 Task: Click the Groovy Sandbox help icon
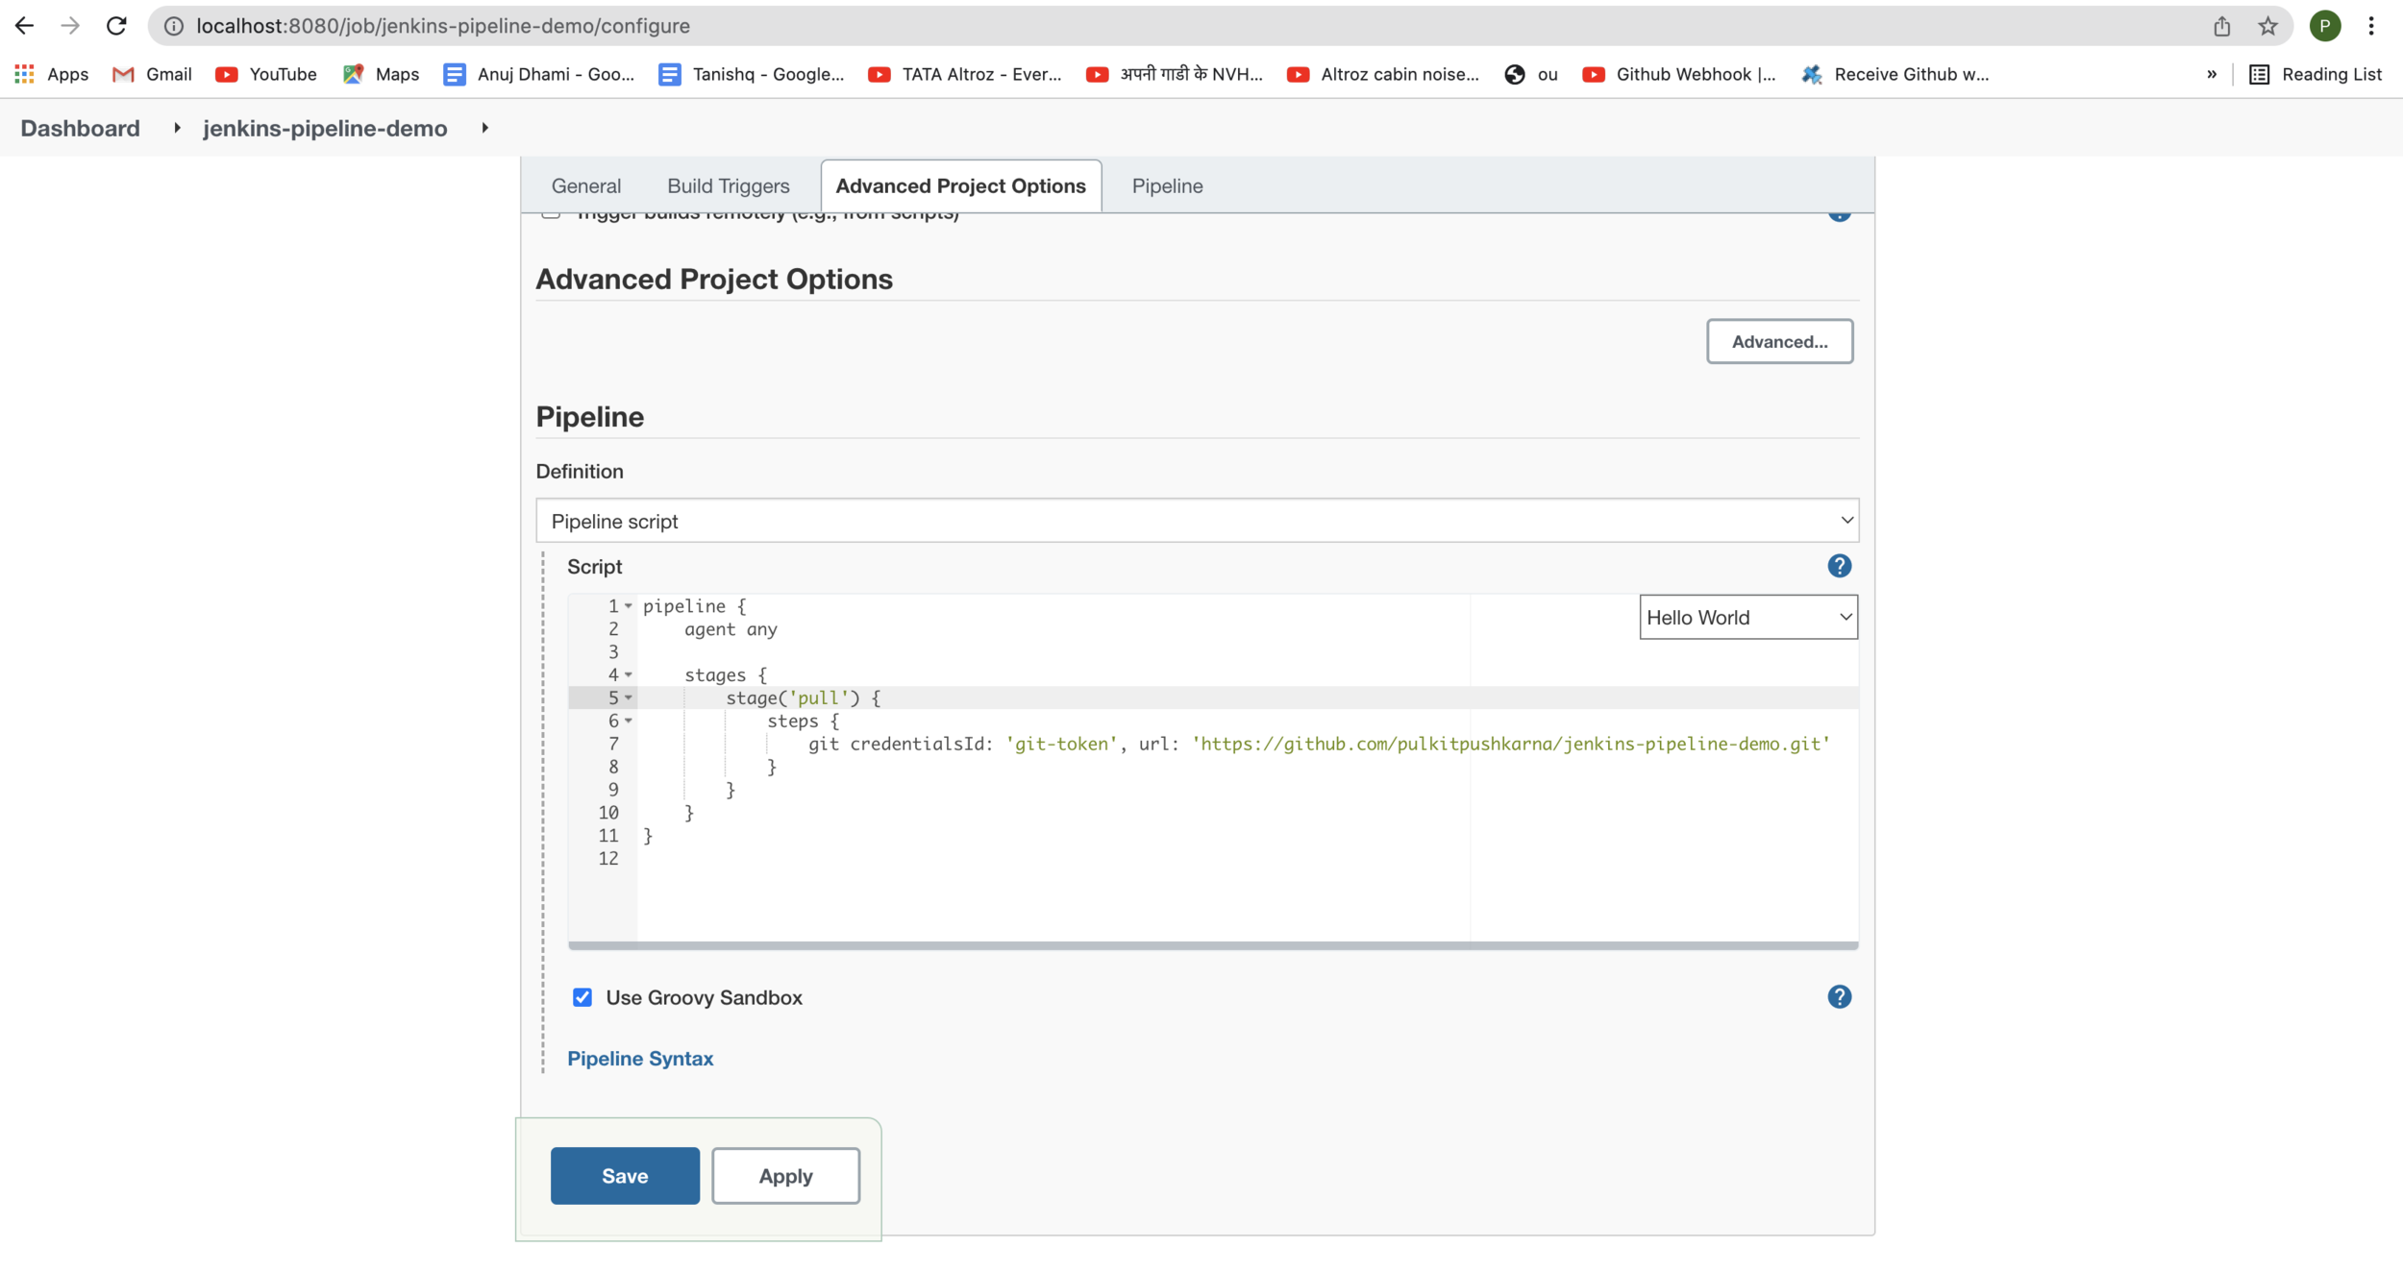tap(1839, 996)
